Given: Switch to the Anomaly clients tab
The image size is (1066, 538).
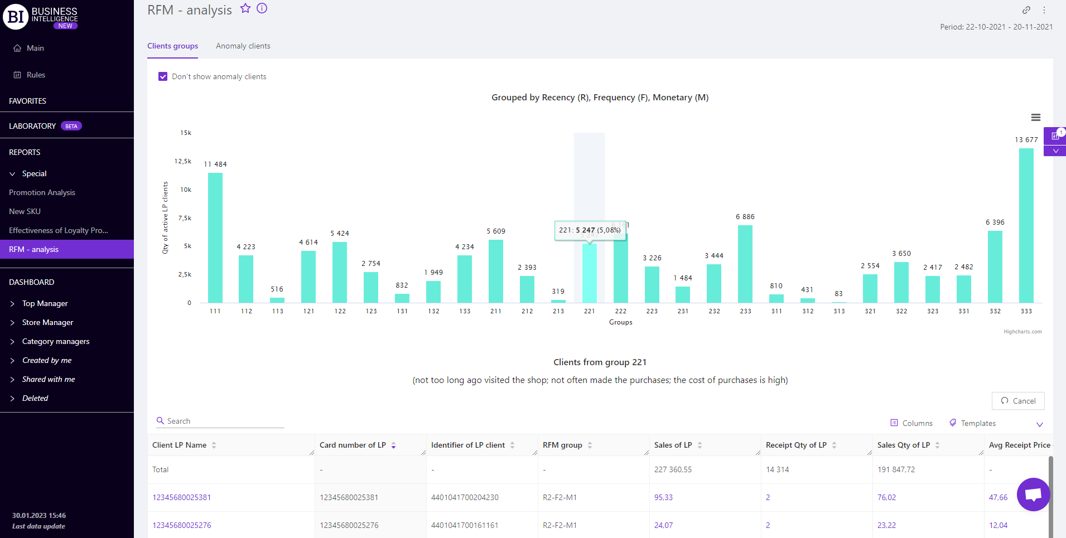Looking at the screenshot, I should 243,46.
